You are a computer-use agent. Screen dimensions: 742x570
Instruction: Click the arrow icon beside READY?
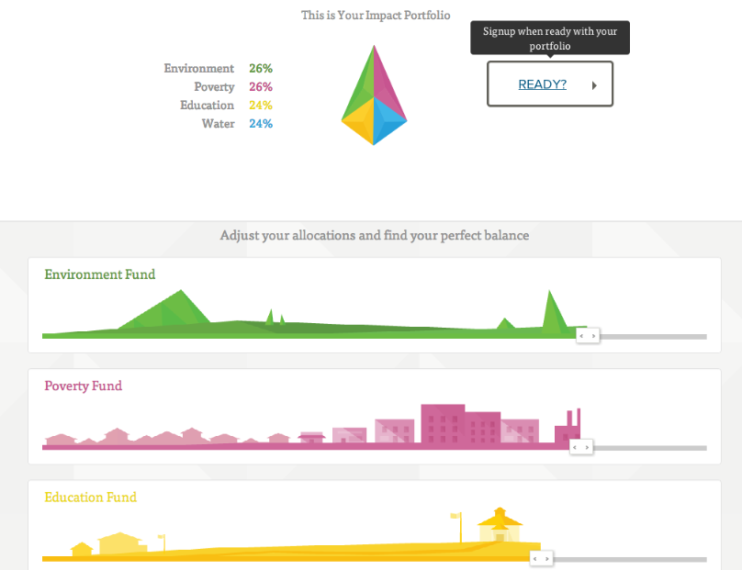coord(594,85)
